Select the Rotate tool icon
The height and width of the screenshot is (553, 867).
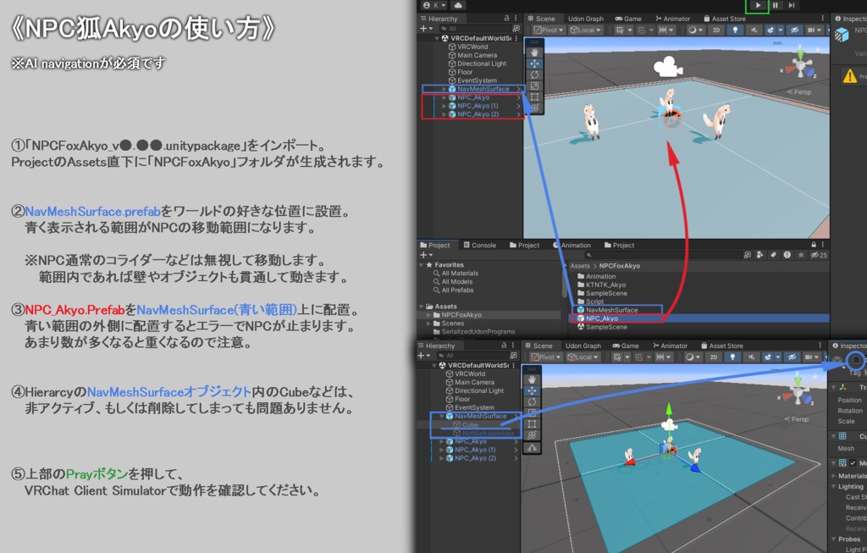534,75
